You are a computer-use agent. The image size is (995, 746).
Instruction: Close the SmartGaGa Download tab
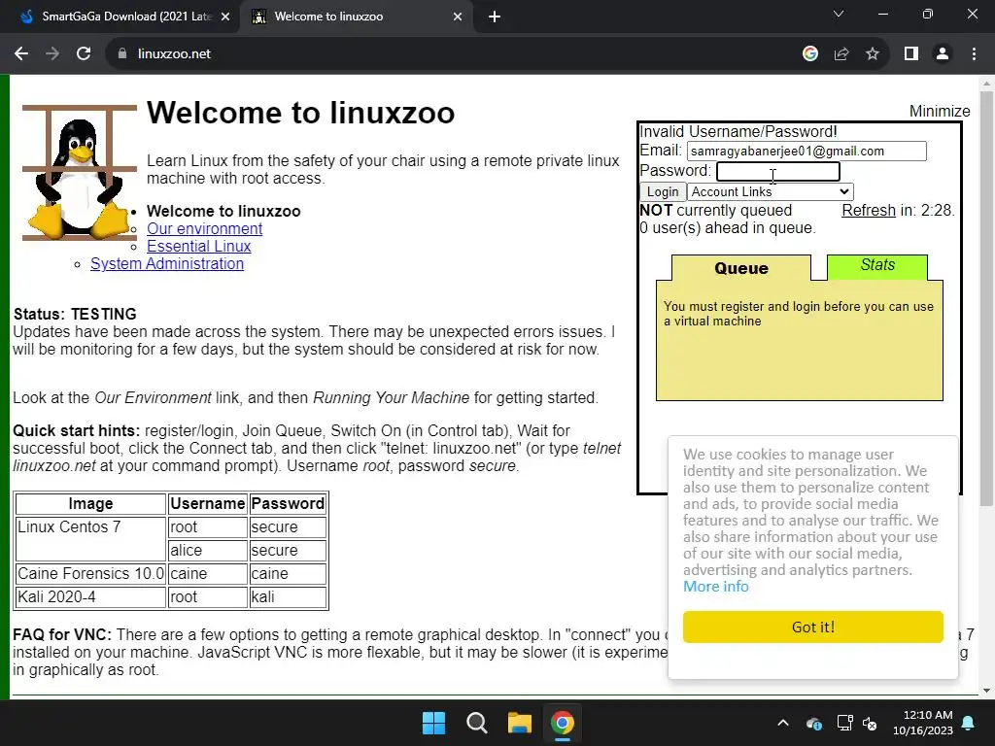click(225, 17)
